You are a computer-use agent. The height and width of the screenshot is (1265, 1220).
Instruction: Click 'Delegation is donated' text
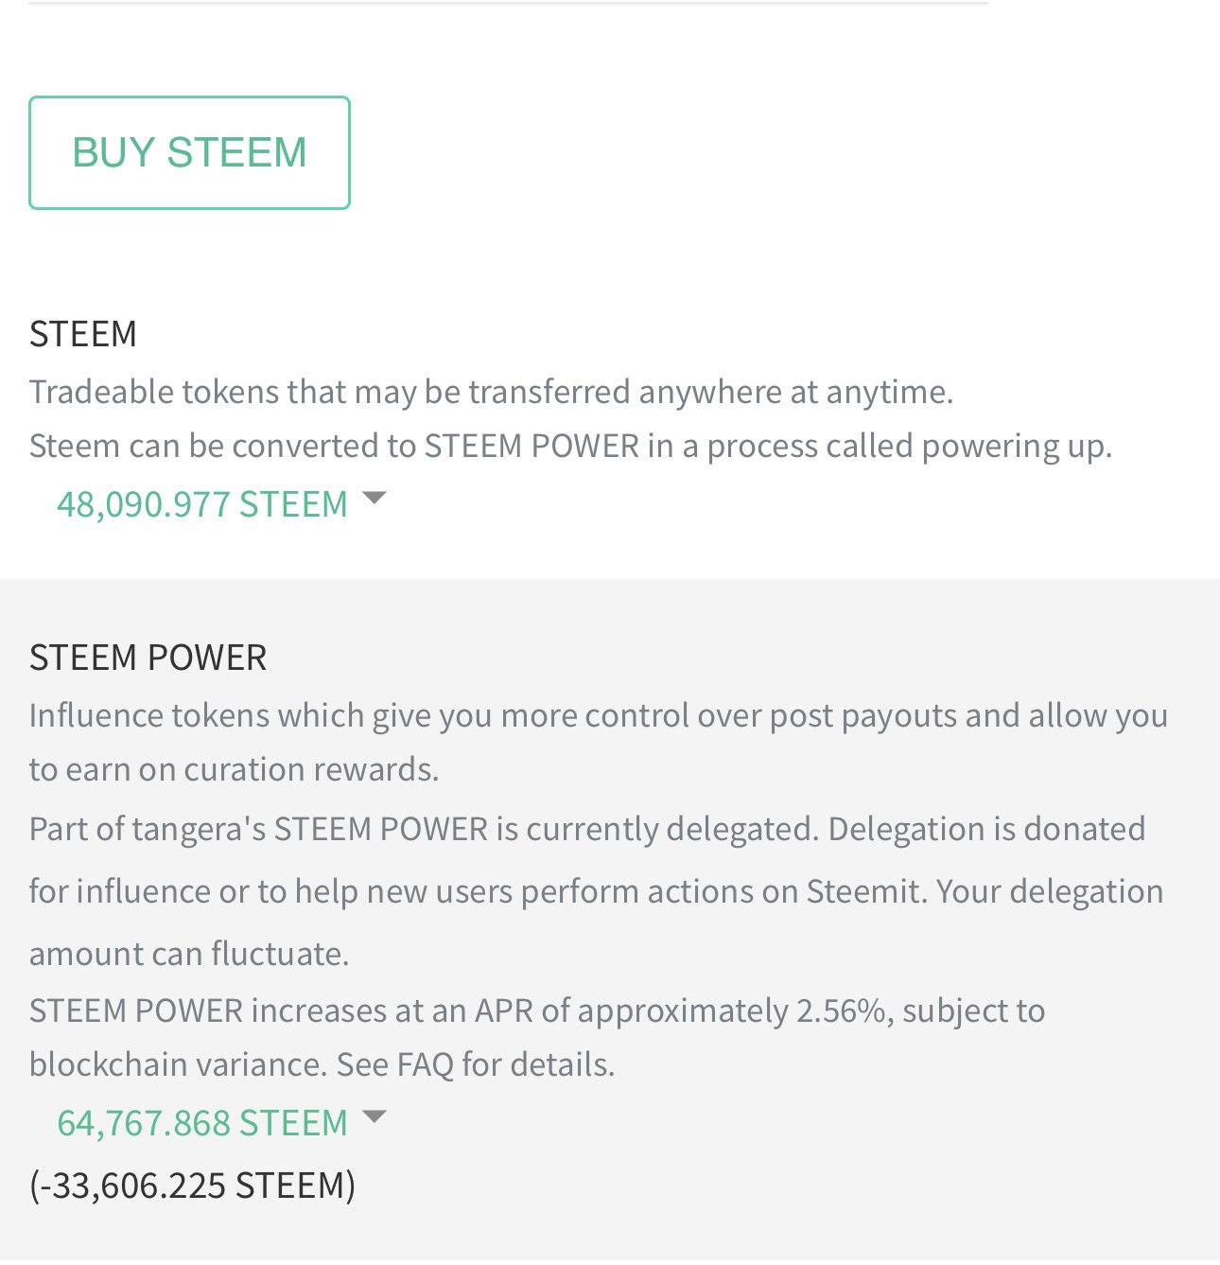pos(986,829)
